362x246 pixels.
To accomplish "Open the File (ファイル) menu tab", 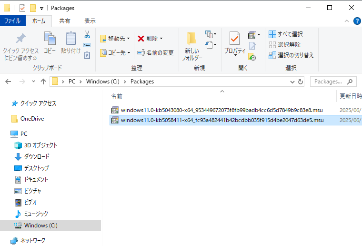I will coord(12,21).
